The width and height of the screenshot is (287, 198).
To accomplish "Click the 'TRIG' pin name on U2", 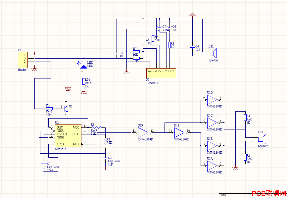I will click(61, 137).
